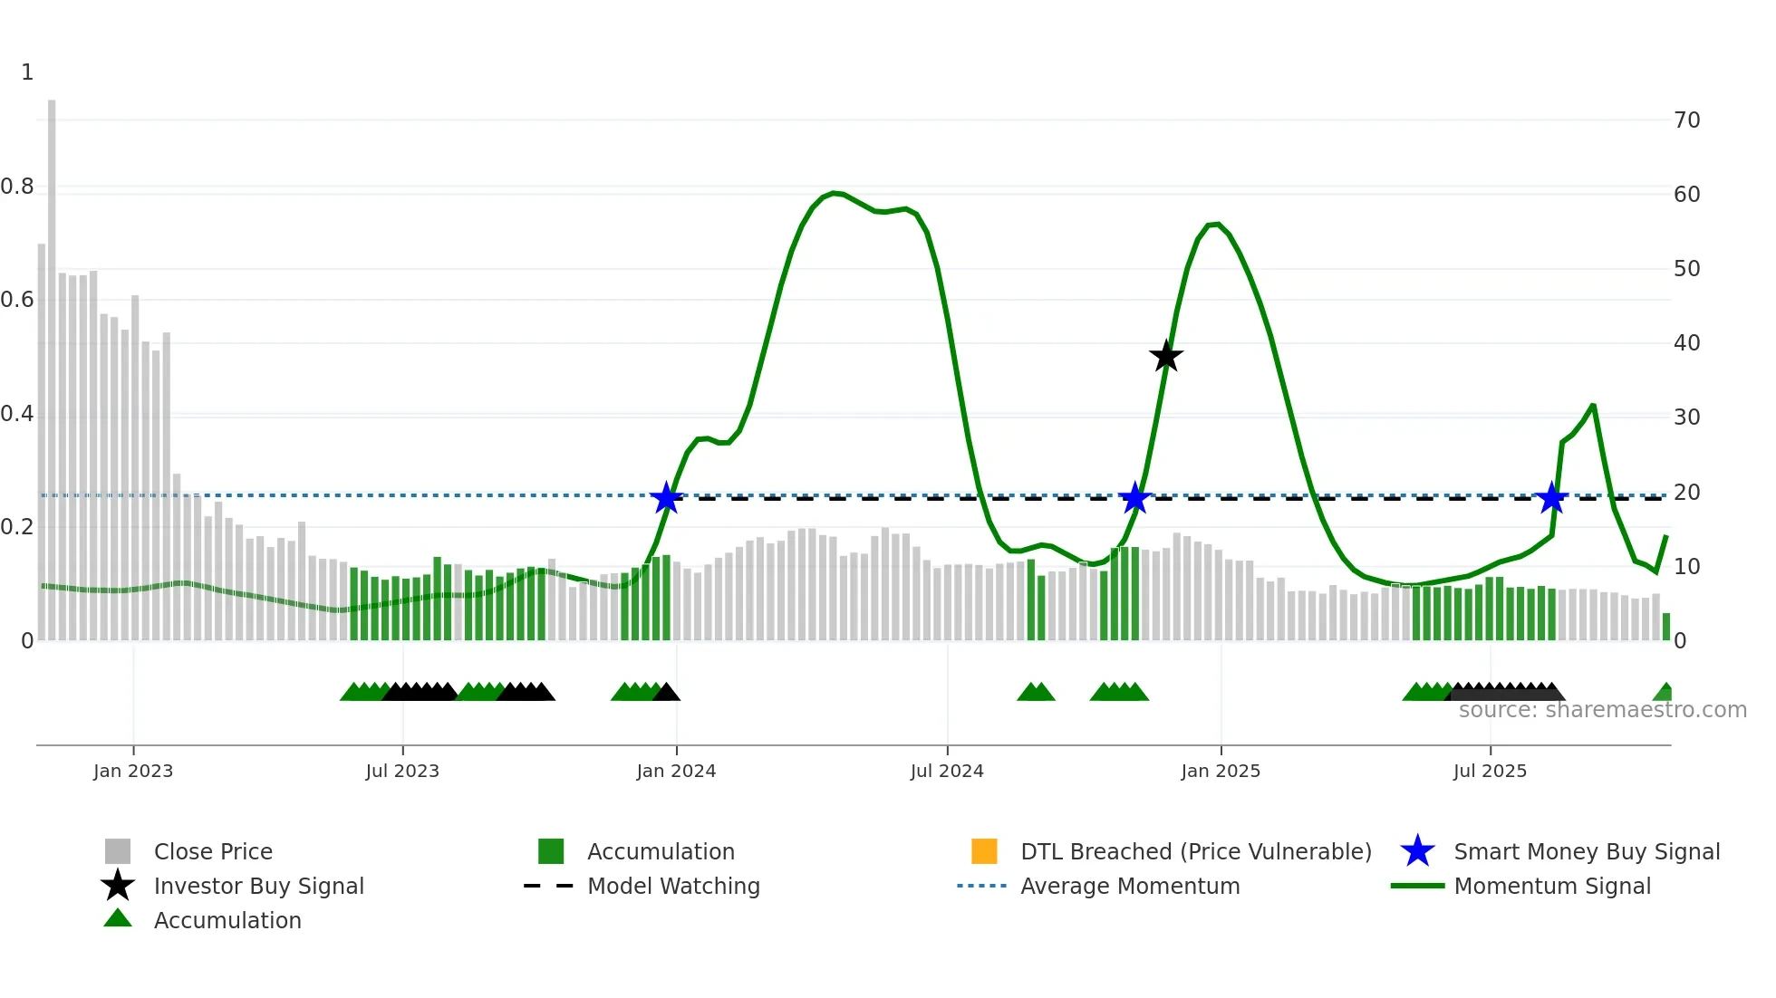Toggle Model Watching legend entry
The image size is (1776, 998).
[x=673, y=886]
